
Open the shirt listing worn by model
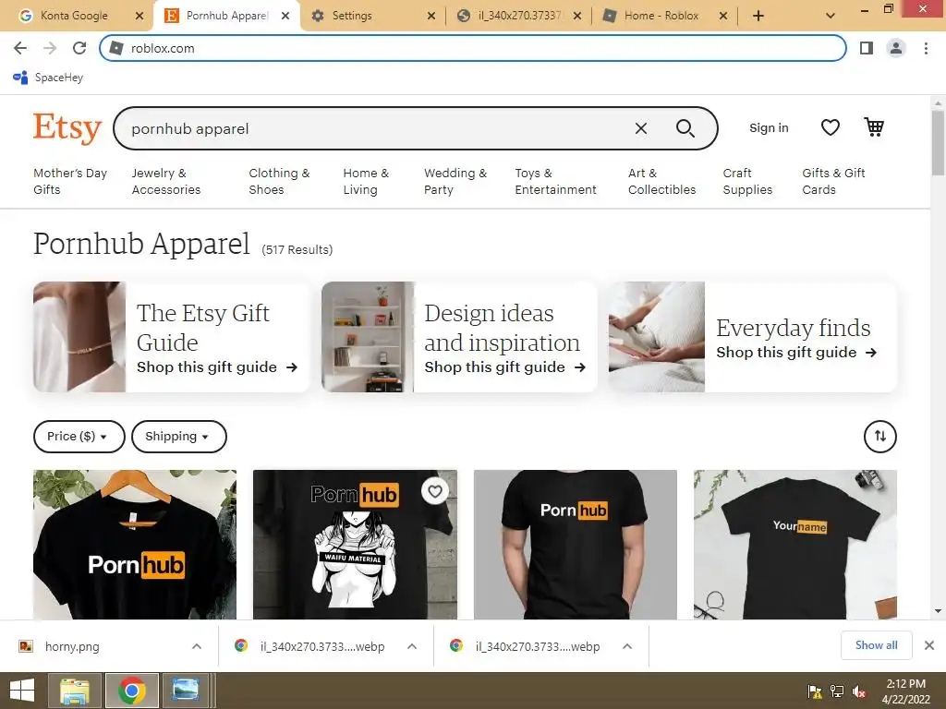coord(575,545)
